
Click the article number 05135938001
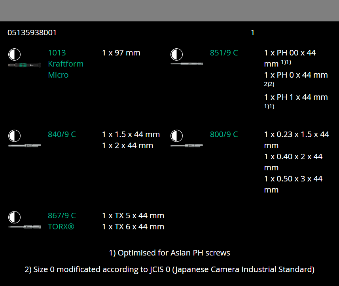point(32,32)
